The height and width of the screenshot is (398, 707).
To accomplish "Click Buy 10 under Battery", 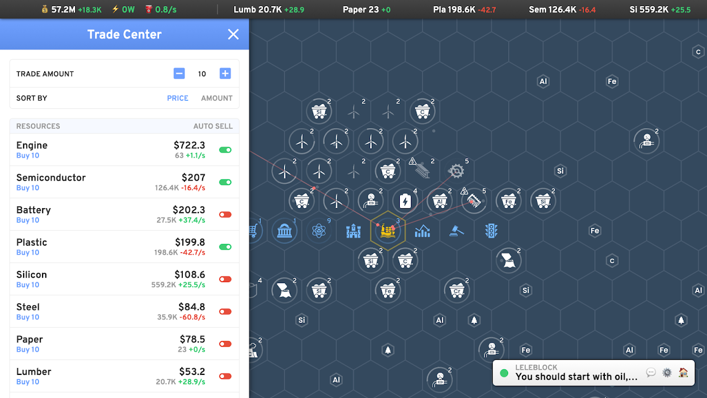I will pos(28,220).
